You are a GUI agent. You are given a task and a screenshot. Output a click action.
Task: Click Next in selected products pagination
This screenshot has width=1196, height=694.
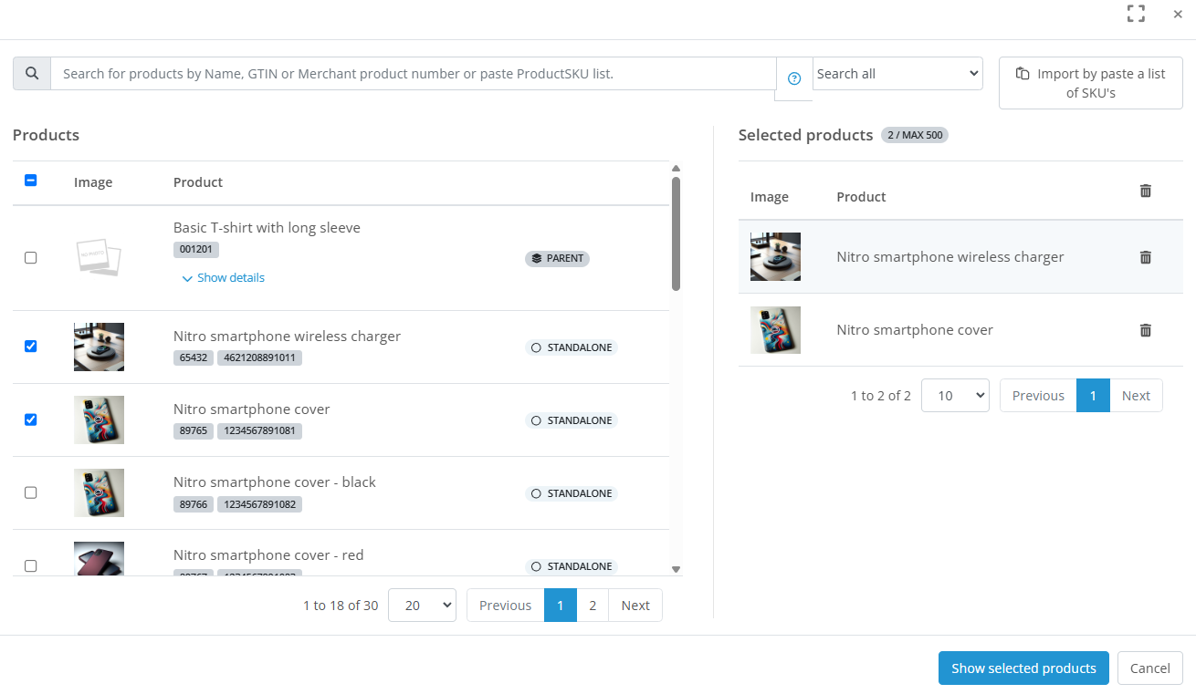click(1136, 396)
